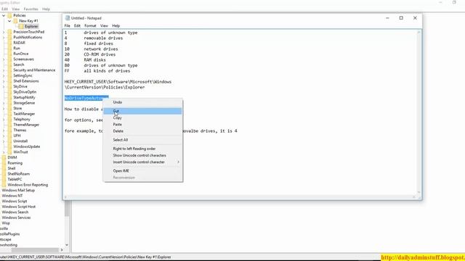
Task: Open Notepad View menu
Action: click(104, 26)
